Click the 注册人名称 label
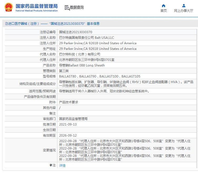198x173 pixels. coord(48,38)
